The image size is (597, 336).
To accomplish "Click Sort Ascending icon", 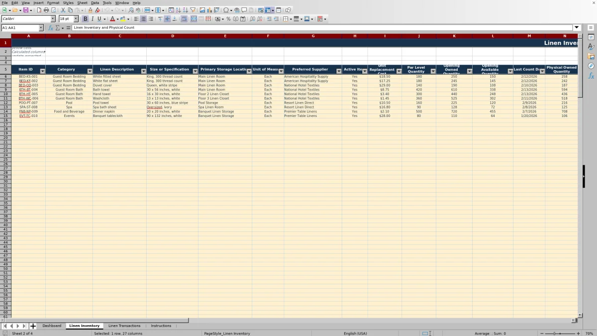I will pos(178,10).
